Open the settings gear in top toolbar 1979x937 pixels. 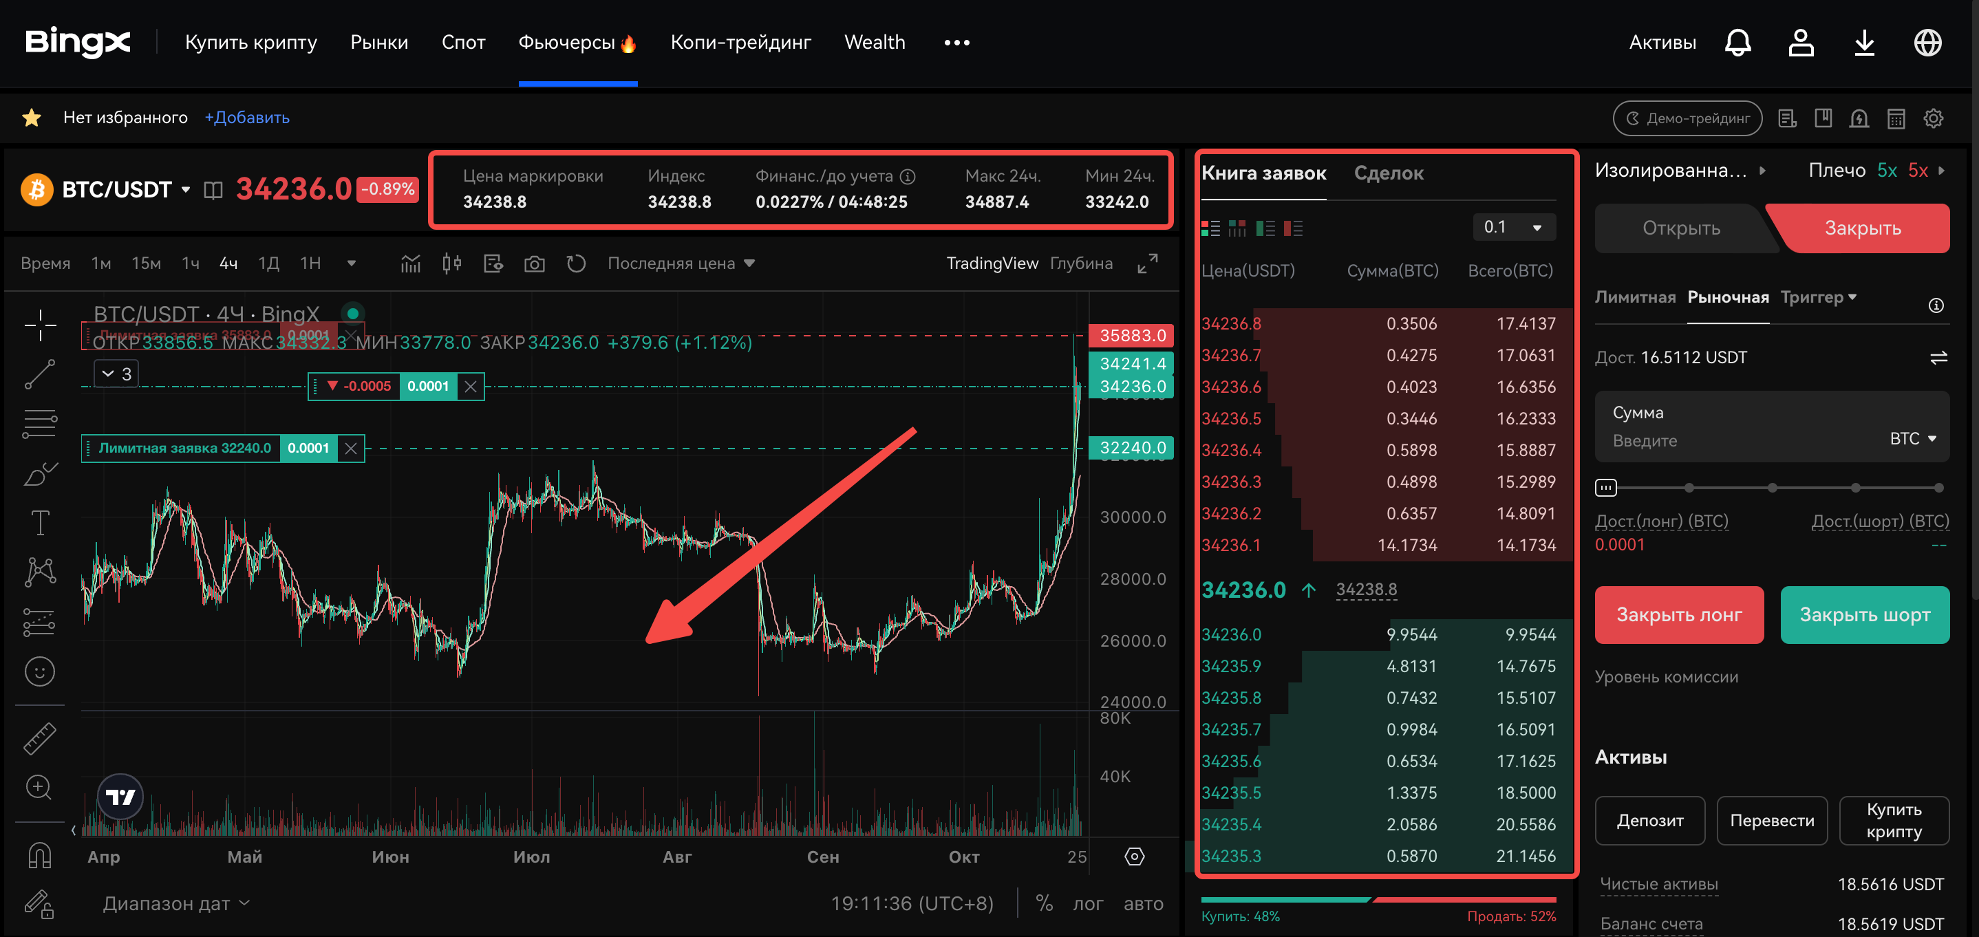(x=1933, y=118)
